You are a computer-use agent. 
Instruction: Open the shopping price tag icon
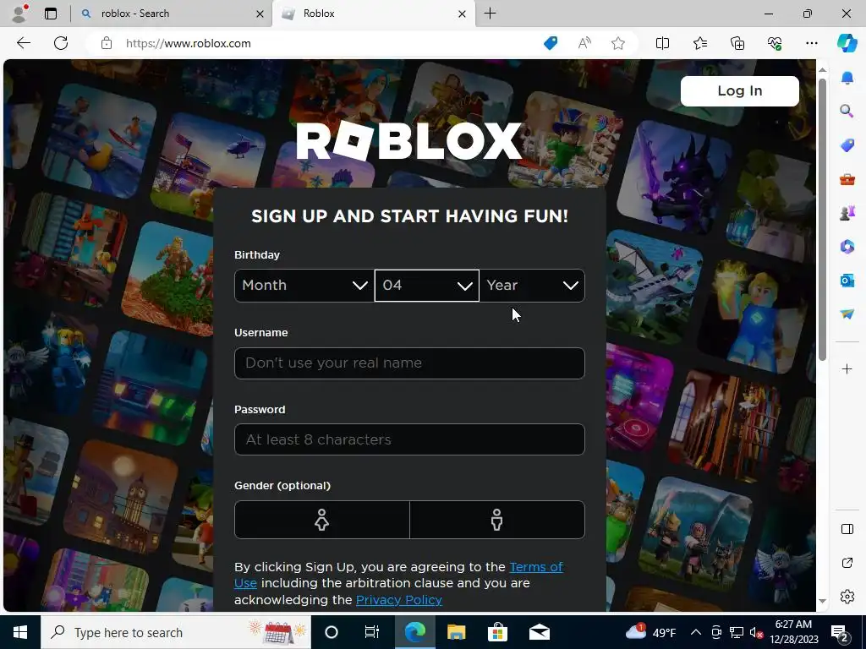click(551, 43)
